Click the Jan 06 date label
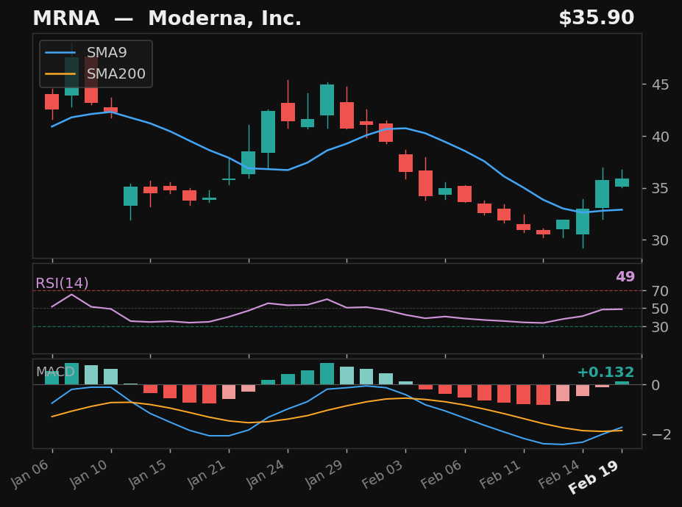The height and width of the screenshot is (507, 682). pos(30,474)
